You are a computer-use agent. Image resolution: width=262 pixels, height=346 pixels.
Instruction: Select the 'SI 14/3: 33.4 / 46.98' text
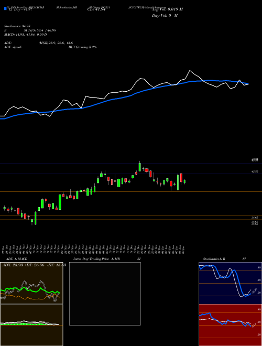pyautogui.click(x=40, y=30)
